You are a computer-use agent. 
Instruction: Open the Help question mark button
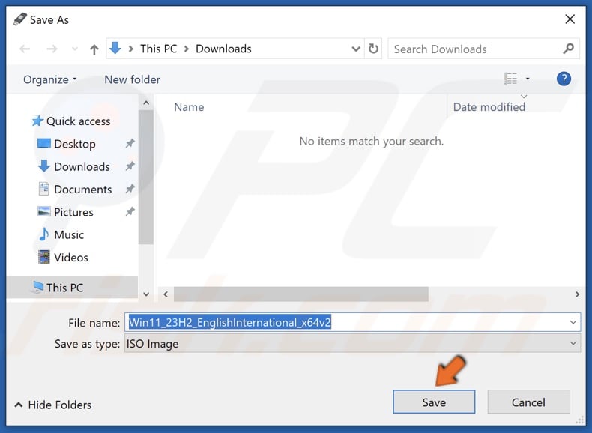pyautogui.click(x=564, y=79)
